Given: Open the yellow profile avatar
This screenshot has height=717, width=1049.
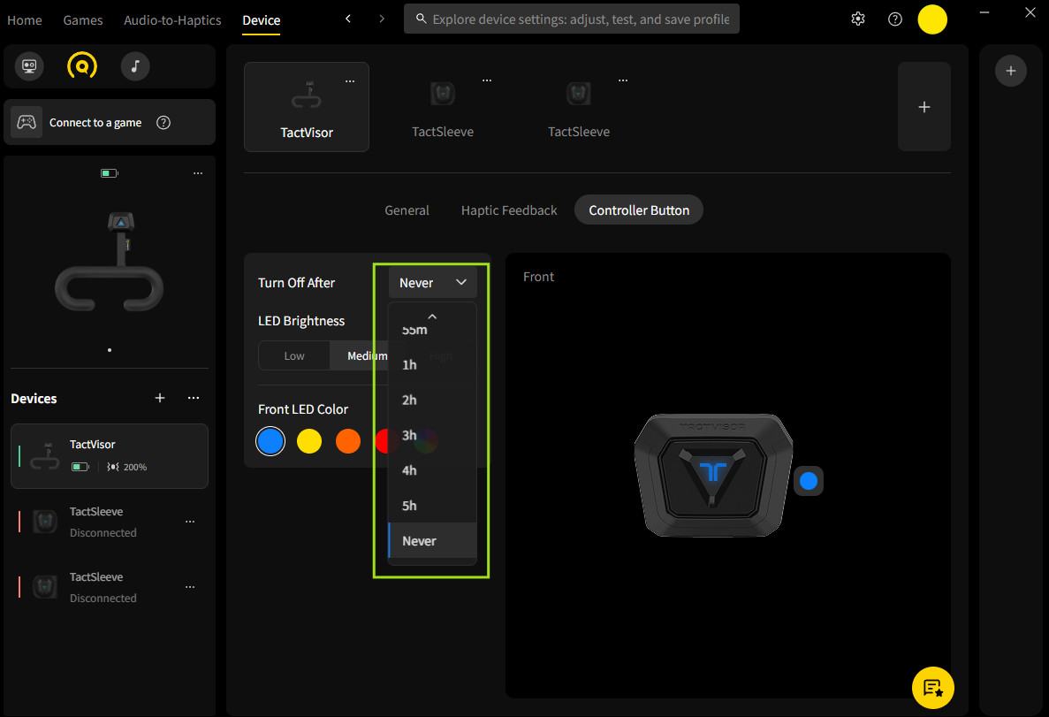Looking at the screenshot, I should coord(932,19).
